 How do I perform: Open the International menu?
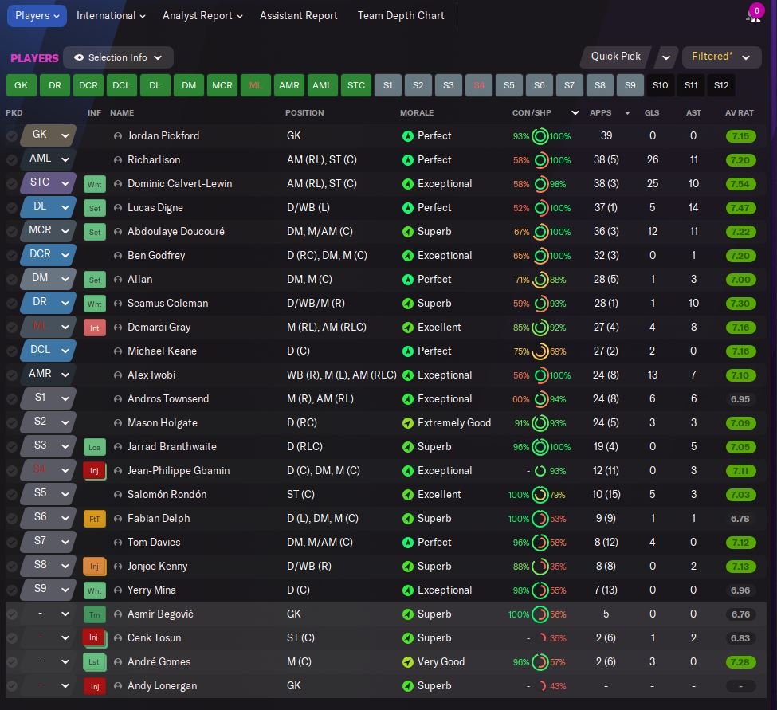pyautogui.click(x=111, y=16)
